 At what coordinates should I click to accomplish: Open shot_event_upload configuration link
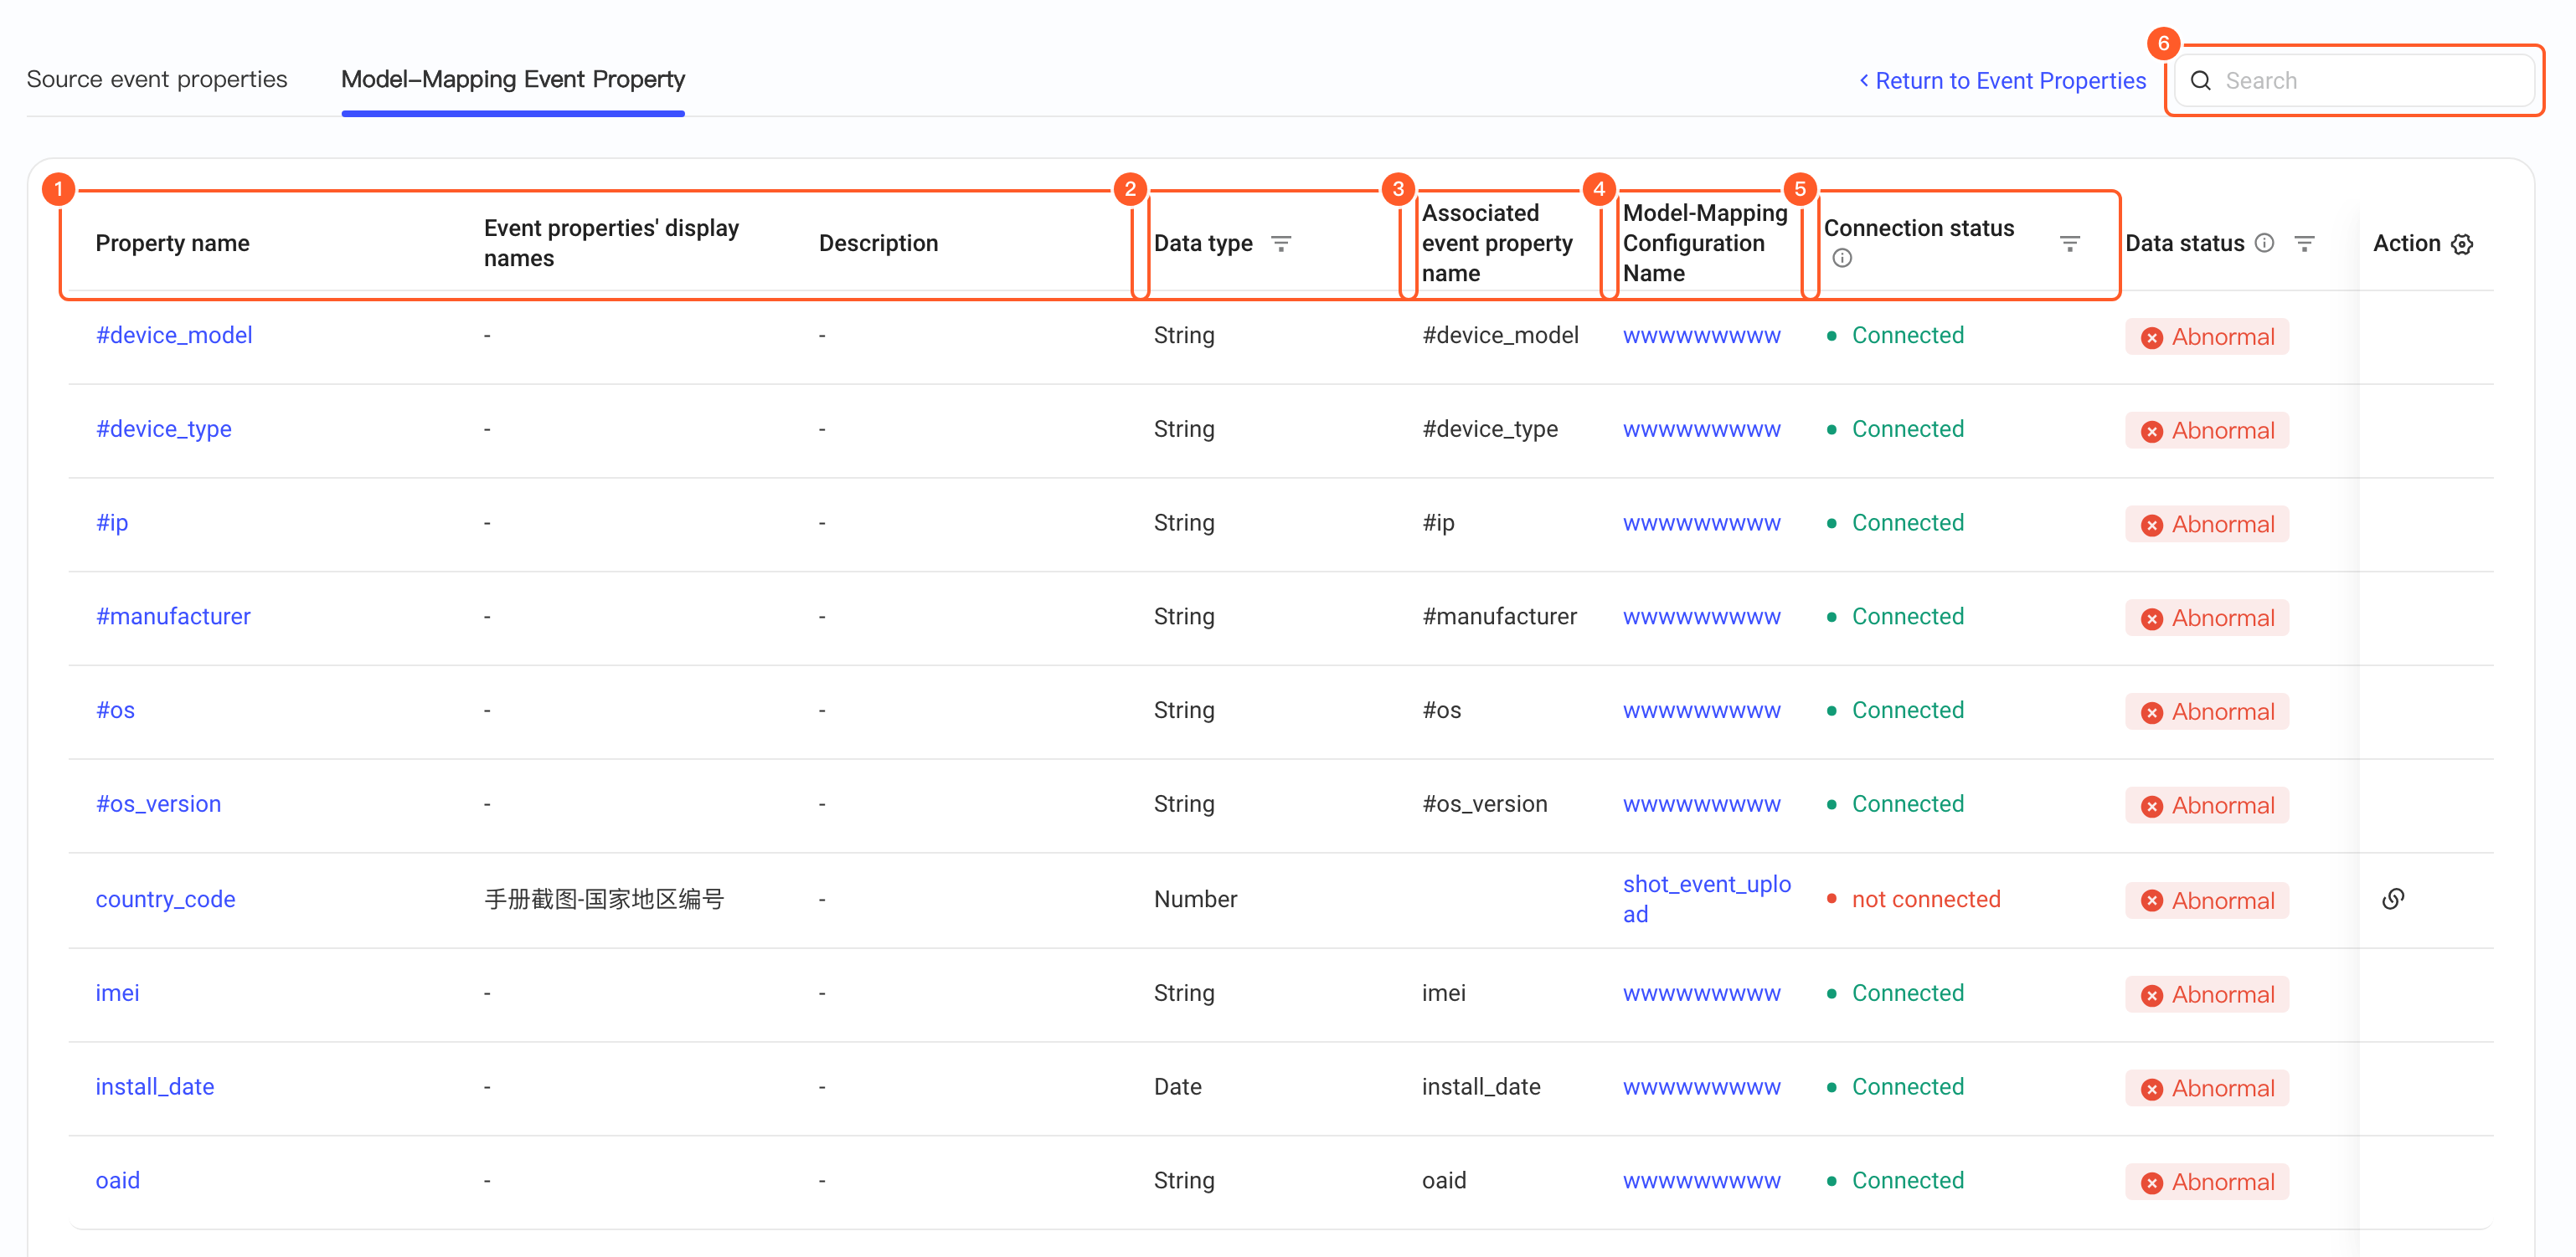1706,900
